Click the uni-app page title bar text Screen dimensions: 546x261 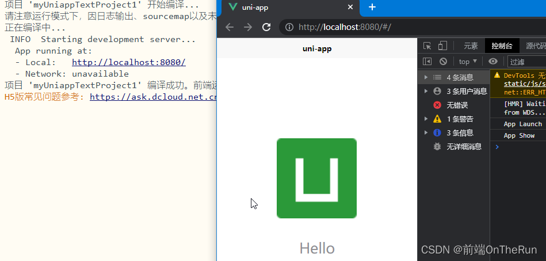(317, 49)
